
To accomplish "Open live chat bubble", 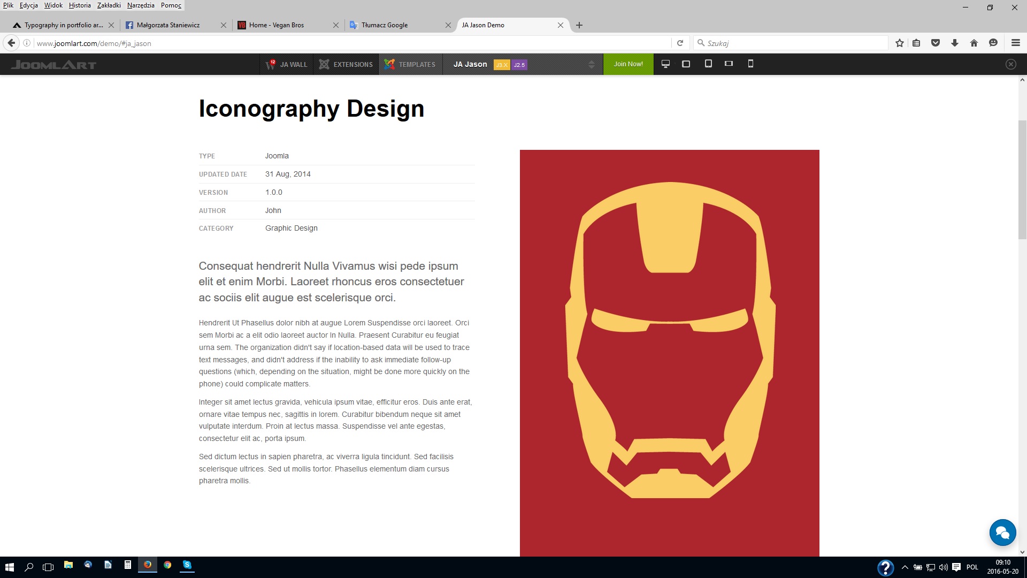I will point(1002,533).
